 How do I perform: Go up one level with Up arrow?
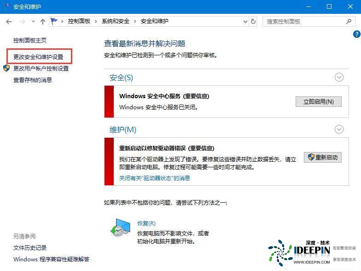point(43,22)
